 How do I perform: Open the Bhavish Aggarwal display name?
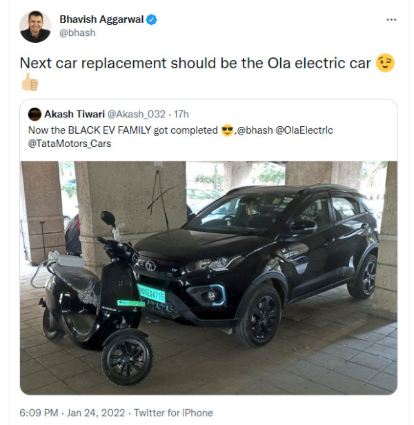click(x=101, y=19)
